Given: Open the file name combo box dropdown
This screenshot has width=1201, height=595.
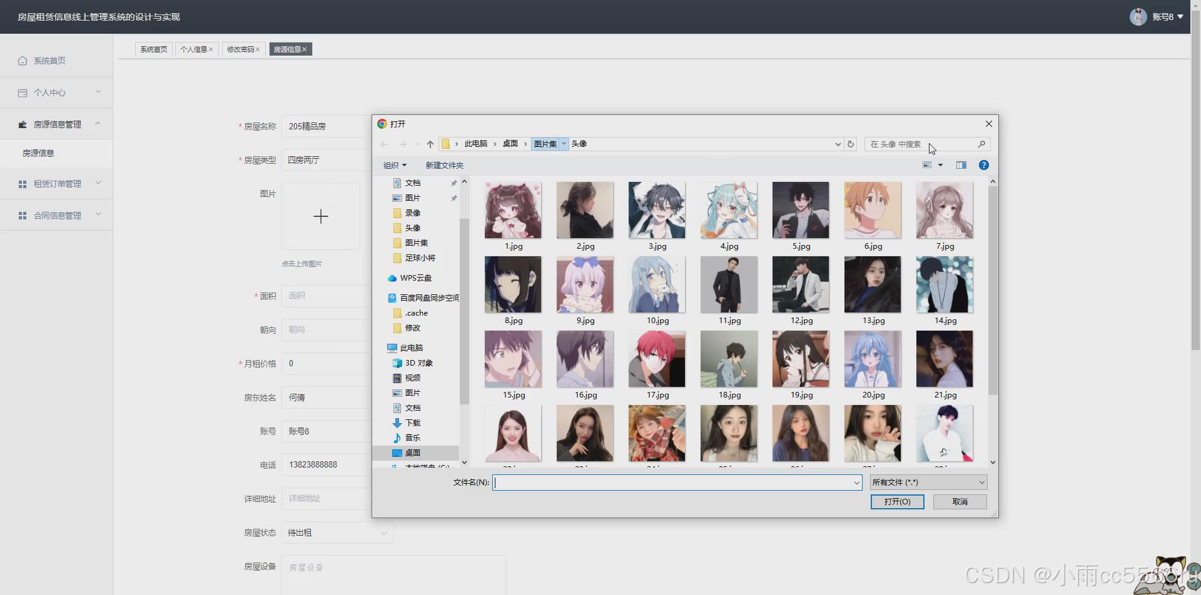Looking at the screenshot, I should (x=856, y=482).
